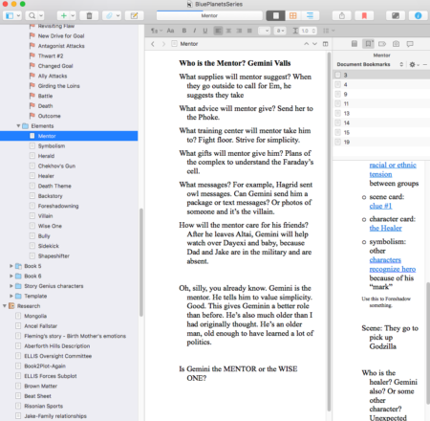Add a new document with plus button
The image size is (430, 421).
coord(64,15)
